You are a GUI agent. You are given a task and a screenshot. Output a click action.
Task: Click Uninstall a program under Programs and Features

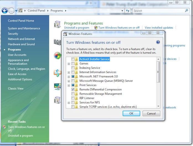coord(76,28)
